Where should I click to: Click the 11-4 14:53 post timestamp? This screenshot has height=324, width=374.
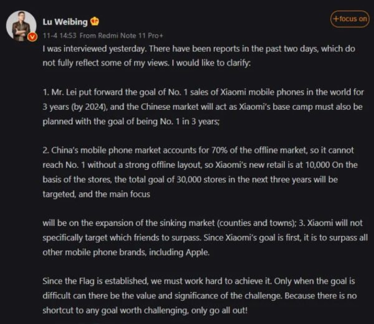[x=60, y=36]
